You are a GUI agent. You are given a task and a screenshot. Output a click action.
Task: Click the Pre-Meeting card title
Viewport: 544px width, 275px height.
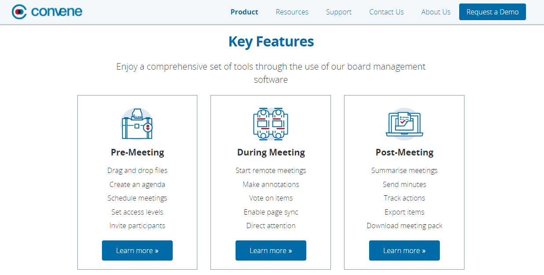(x=138, y=152)
